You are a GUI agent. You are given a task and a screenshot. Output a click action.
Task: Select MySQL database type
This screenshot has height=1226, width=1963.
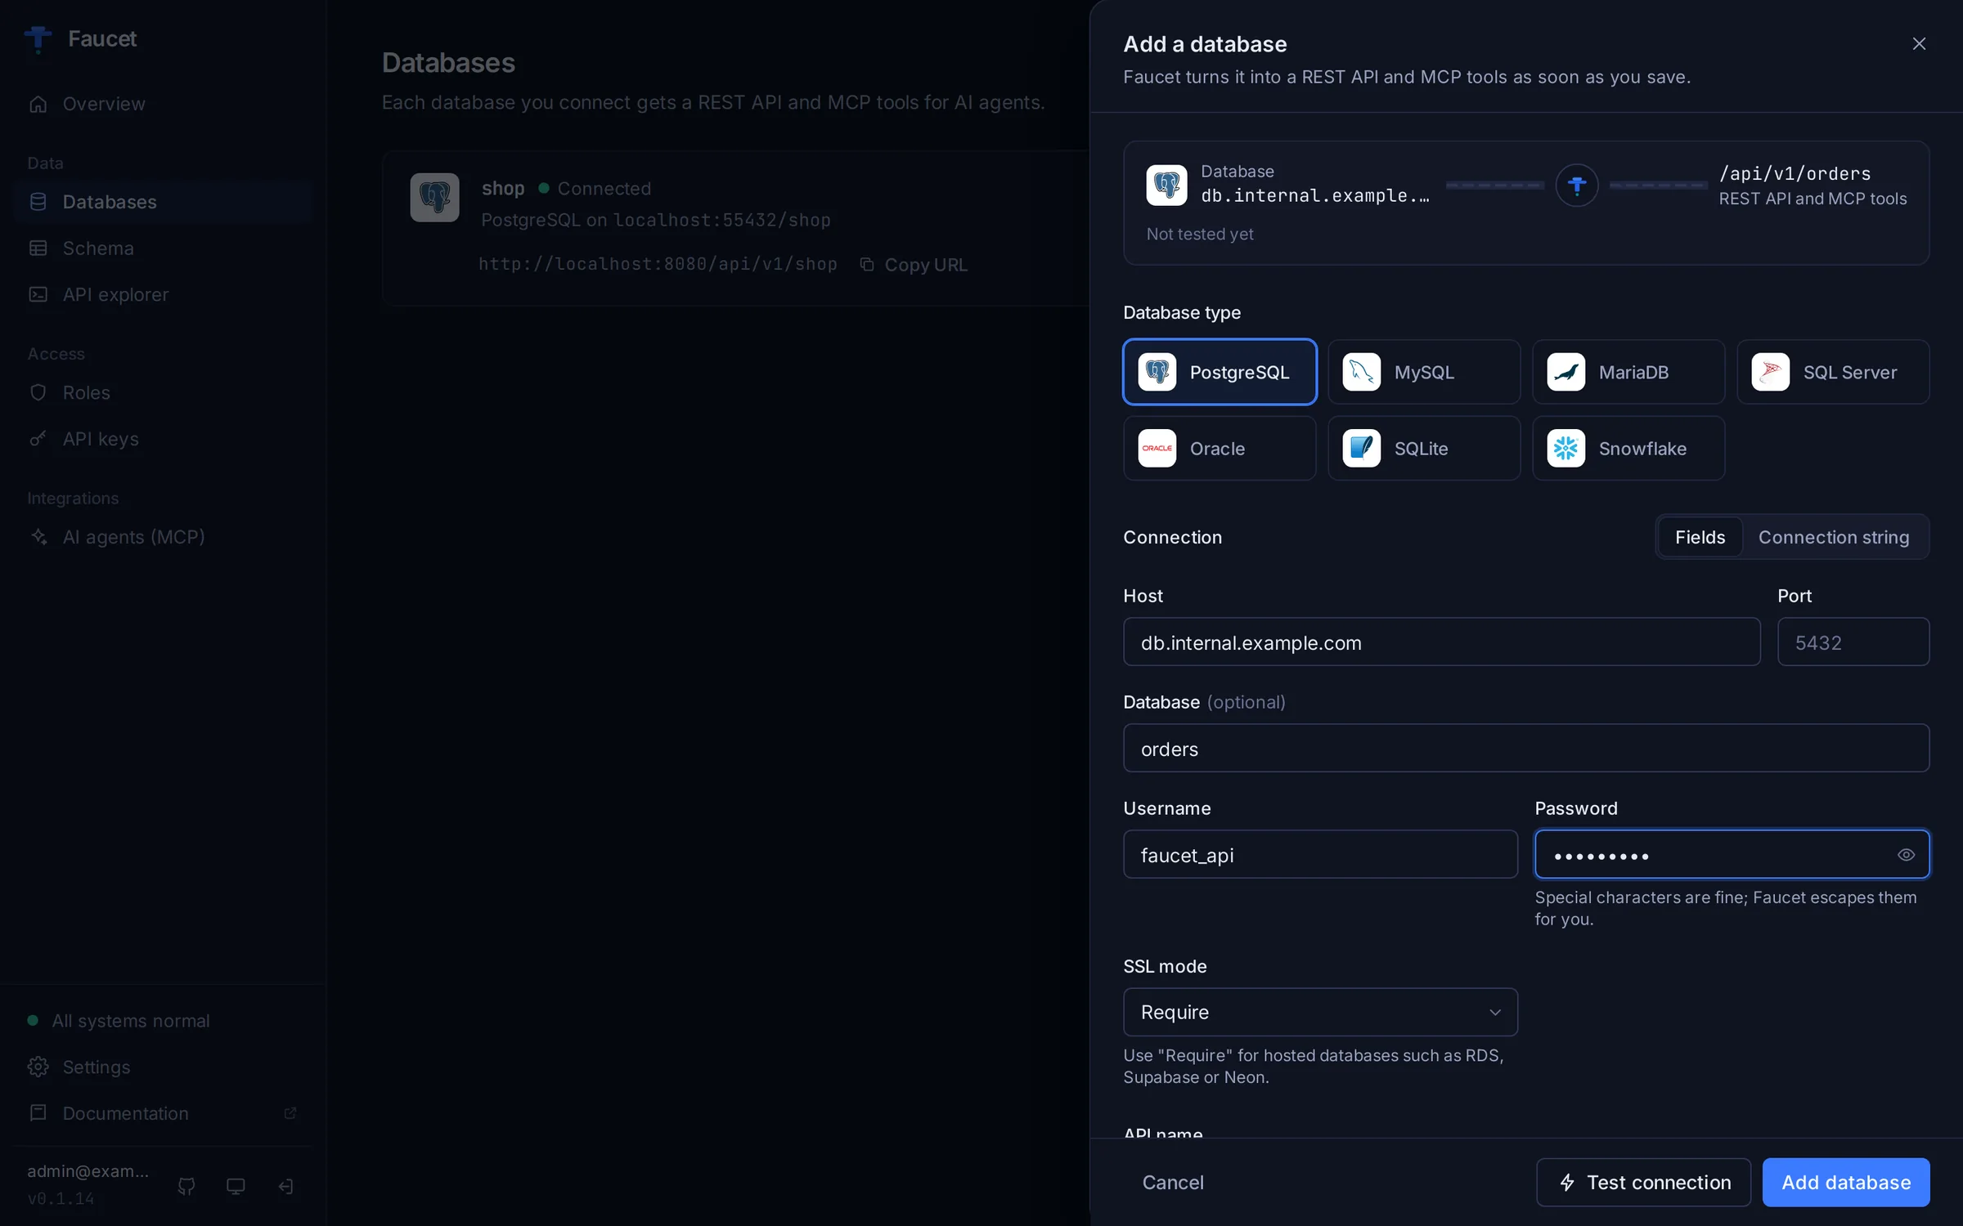pos(1424,372)
